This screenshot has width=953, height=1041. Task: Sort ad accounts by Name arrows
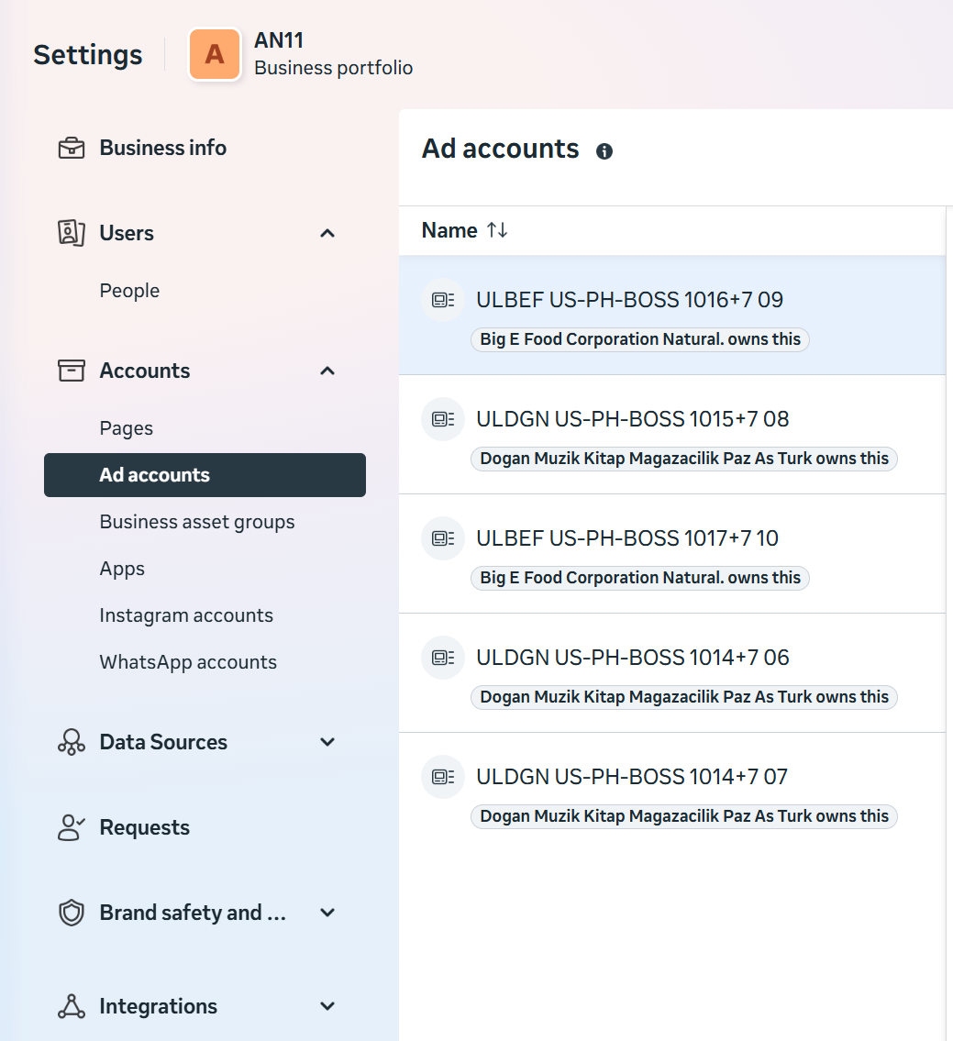click(x=497, y=230)
